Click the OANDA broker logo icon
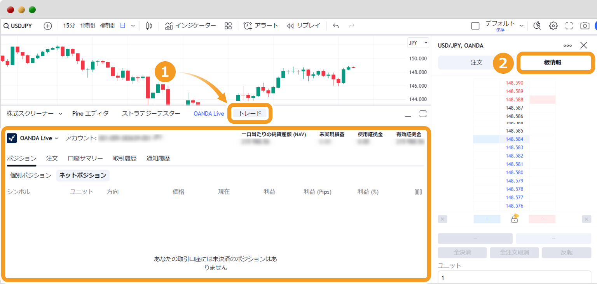This screenshot has height=284, width=597. [12, 138]
